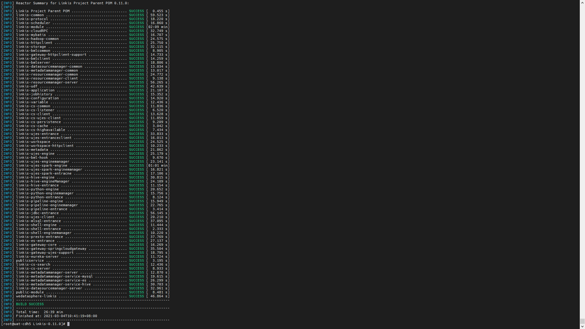Image resolution: width=585 pixels, height=329 pixels.
Task: Click the shell prompt cursor line
Action: coord(36,324)
